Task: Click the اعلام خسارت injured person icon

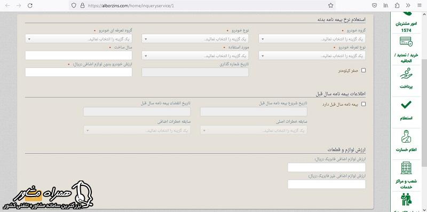Action: coord(406,137)
